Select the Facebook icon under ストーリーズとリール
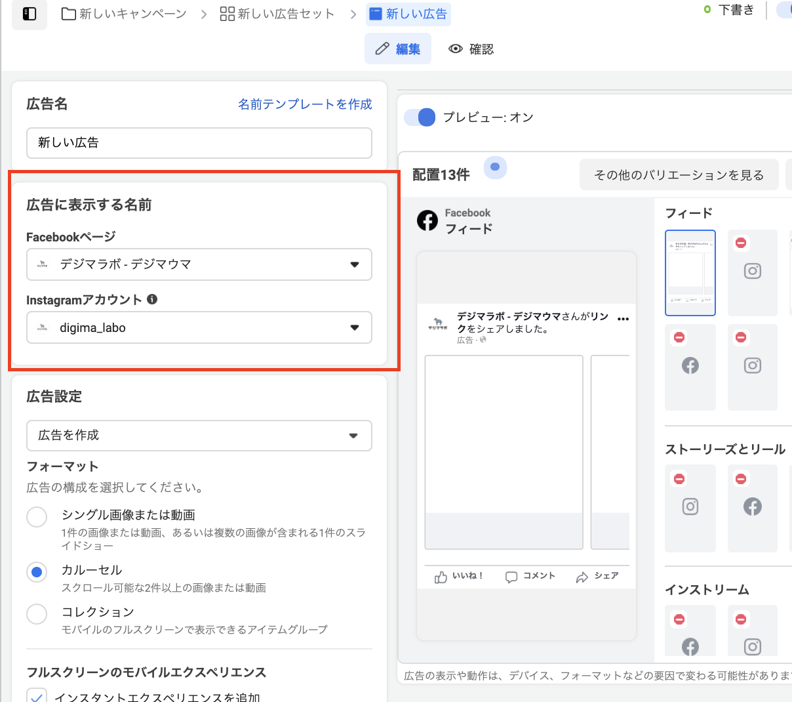The width and height of the screenshot is (792, 702). [752, 506]
